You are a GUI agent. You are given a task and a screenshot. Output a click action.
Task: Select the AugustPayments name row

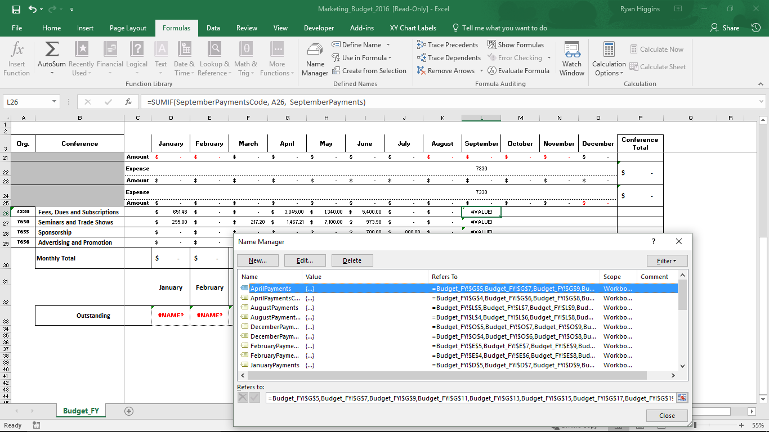(458, 308)
